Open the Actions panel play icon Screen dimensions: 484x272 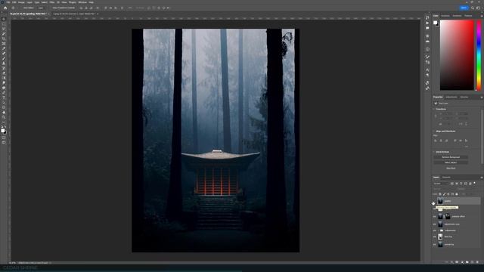[427, 23]
